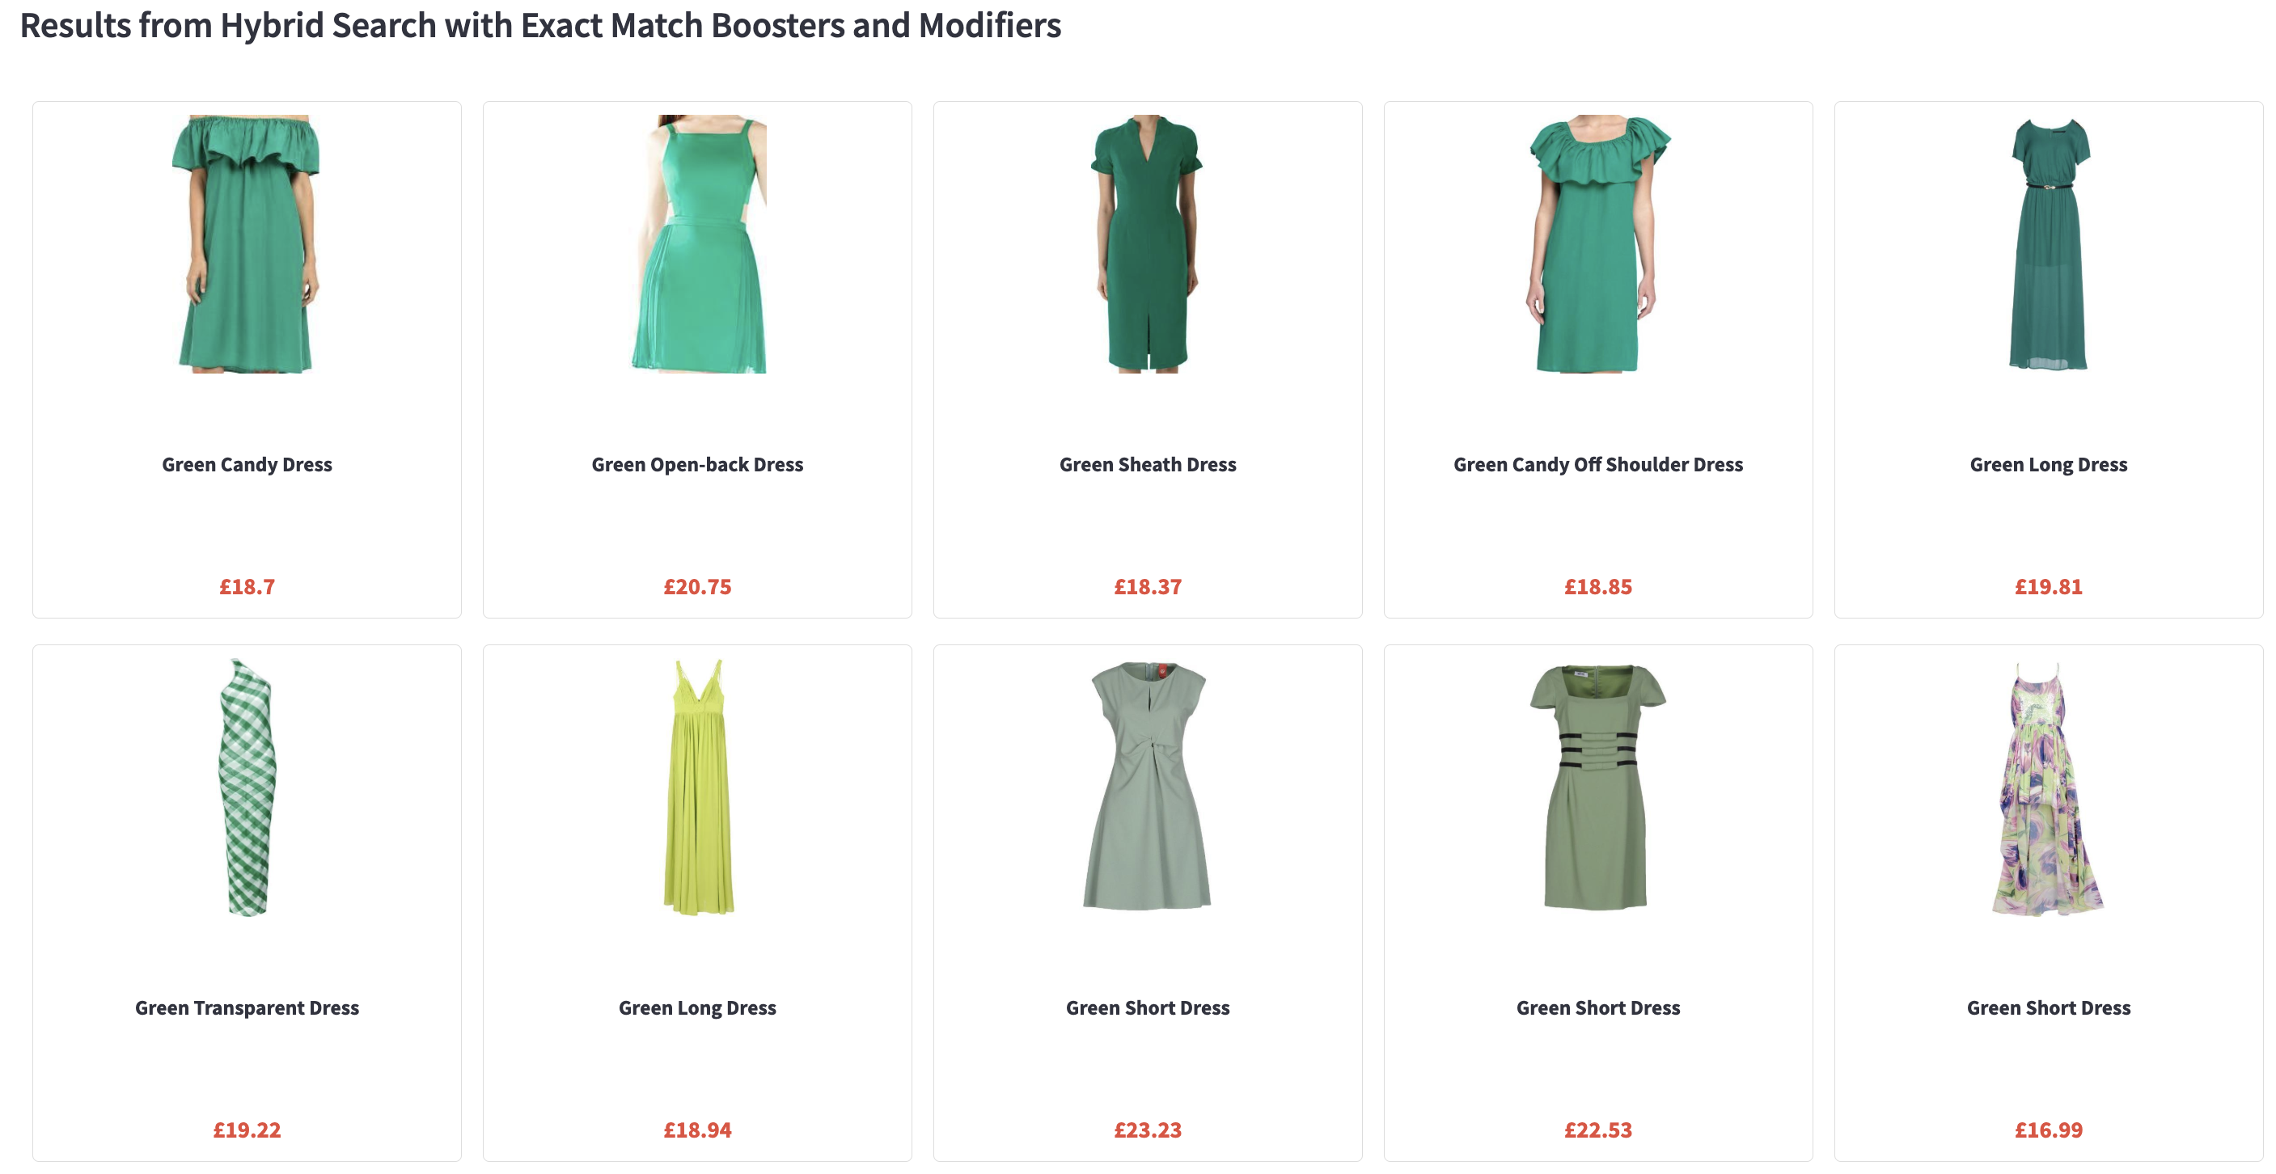
Task: Click the £18.94 price text
Action: point(697,1130)
